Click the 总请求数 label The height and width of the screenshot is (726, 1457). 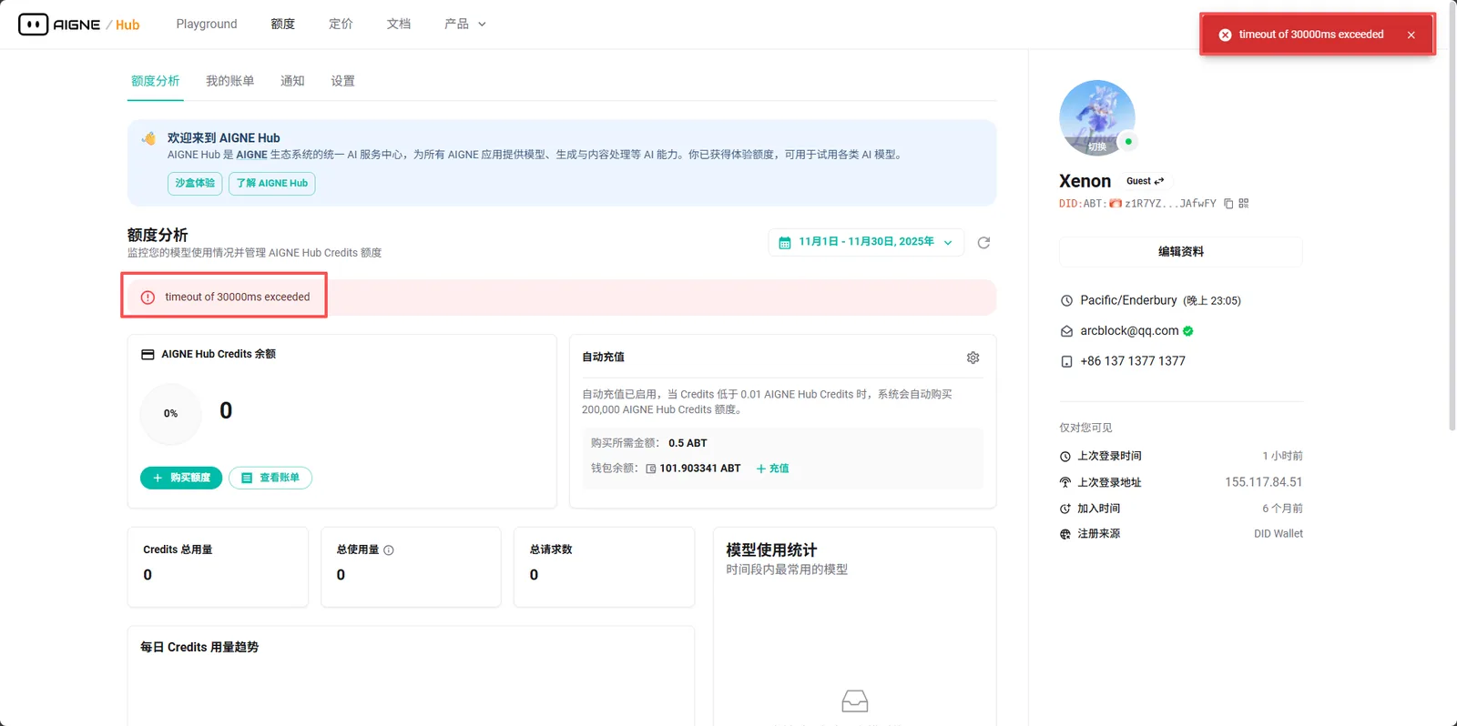tap(551, 550)
